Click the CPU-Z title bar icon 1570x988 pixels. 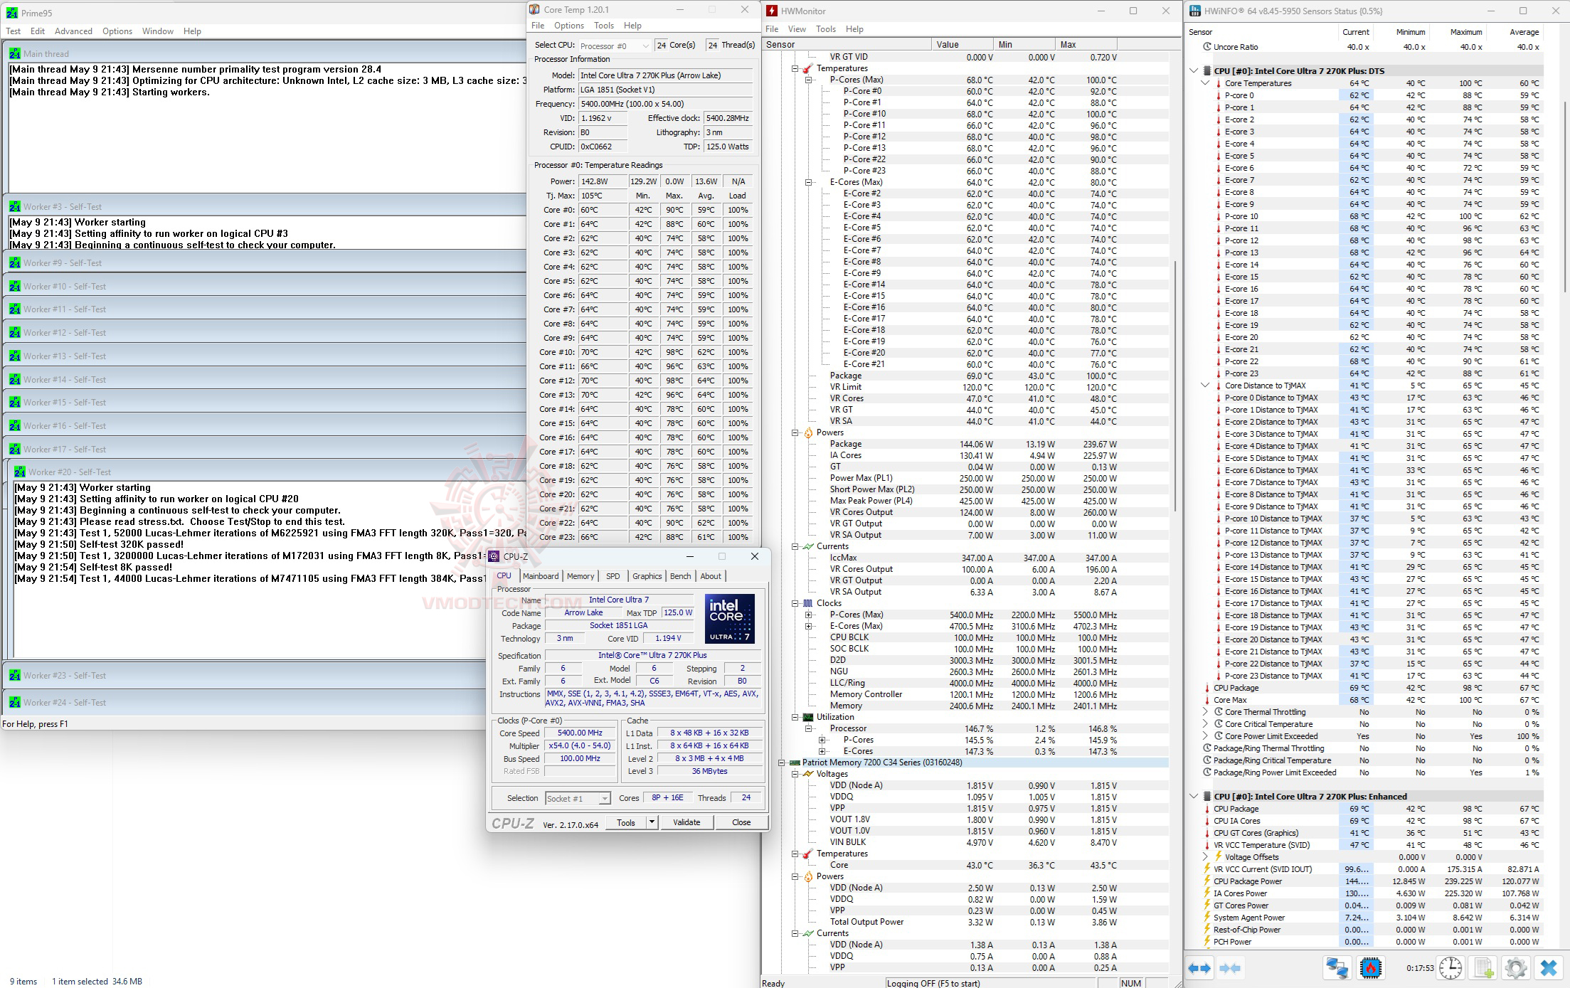(x=494, y=556)
